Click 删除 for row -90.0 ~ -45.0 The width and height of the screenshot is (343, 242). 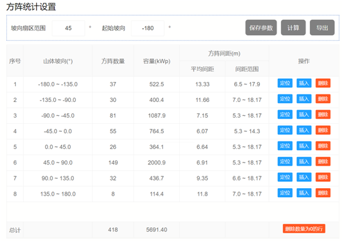pos(323,114)
